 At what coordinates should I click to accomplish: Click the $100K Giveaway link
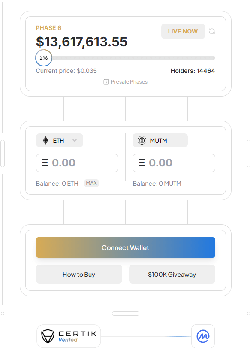click(172, 274)
